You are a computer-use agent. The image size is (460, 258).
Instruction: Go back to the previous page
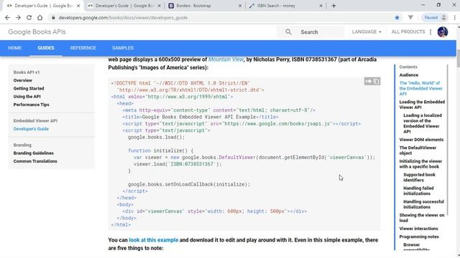pos(7,17)
